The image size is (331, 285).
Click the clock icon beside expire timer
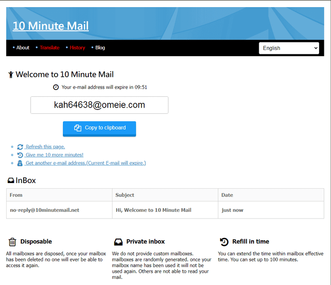[x=56, y=87]
